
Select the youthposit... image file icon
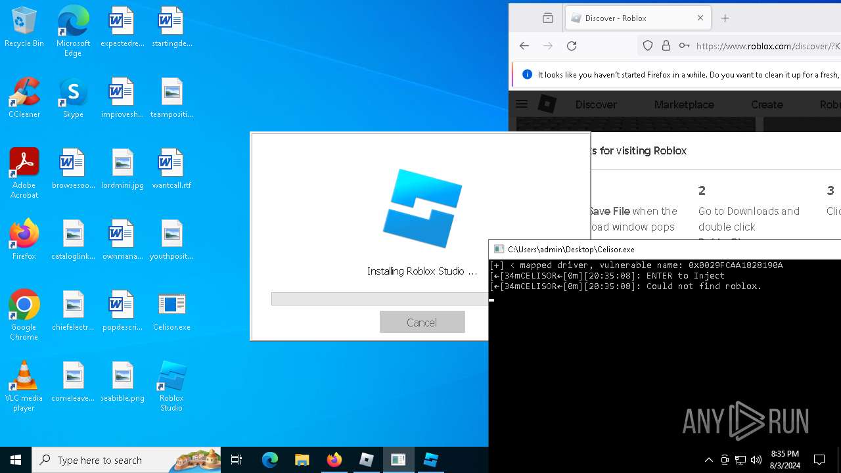point(171,240)
